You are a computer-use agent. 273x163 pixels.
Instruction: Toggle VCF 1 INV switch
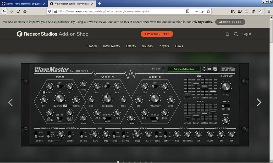coord(107,86)
